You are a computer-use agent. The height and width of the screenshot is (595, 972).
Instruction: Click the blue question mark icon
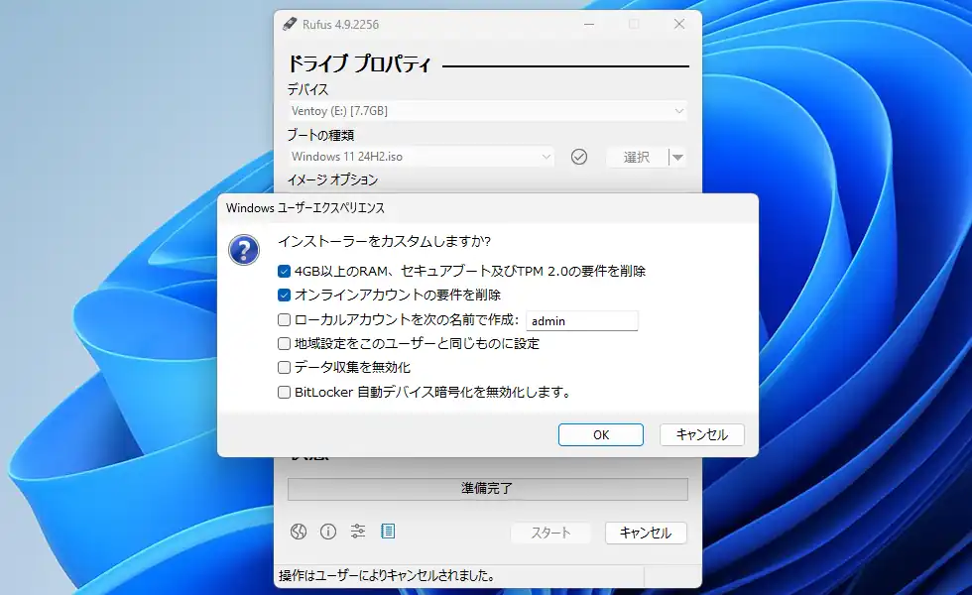(x=244, y=250)
